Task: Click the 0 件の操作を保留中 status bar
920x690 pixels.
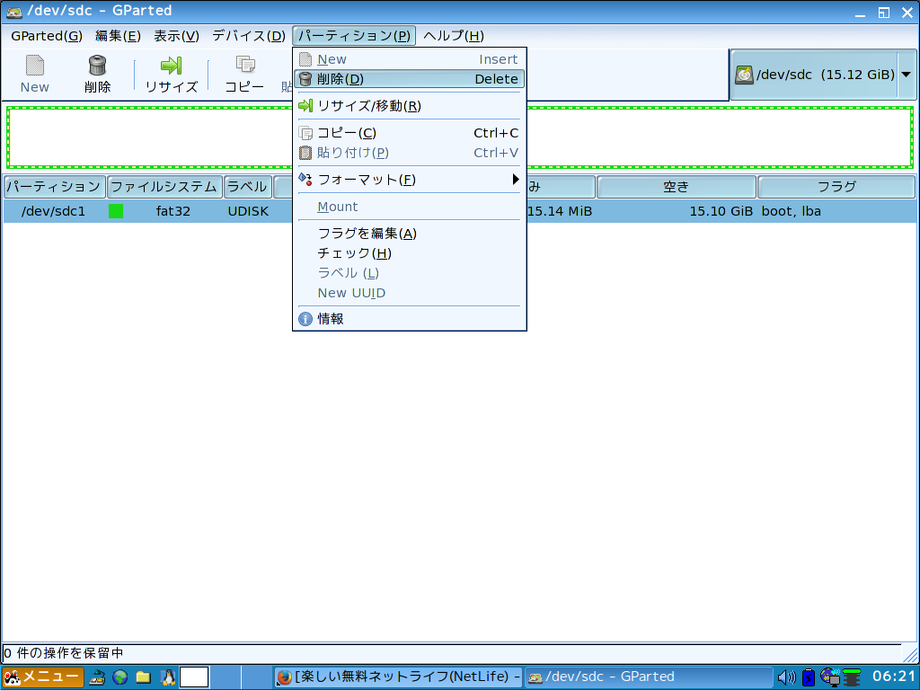Action: pos(452,653)
